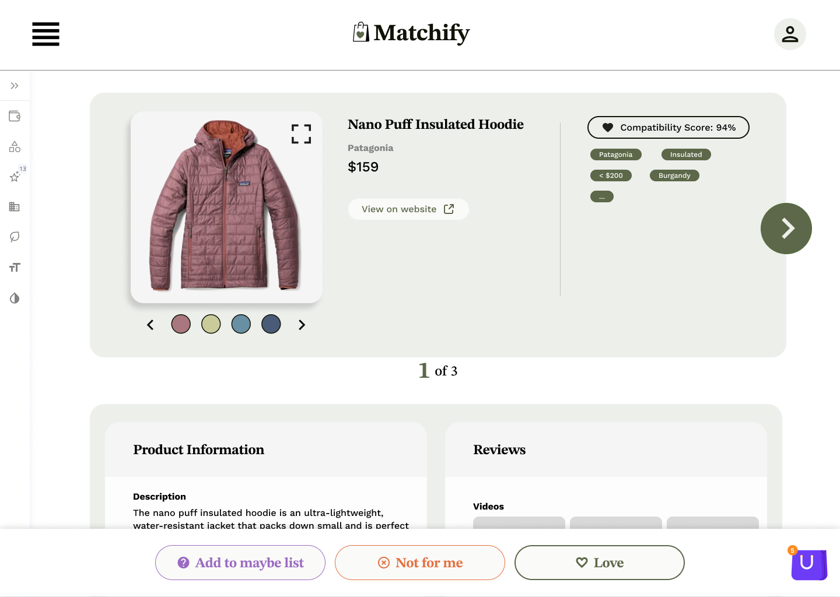The width and height of the screenshot is (840, 597).
Task: Click the Not for me button
Action: coord(420,563)
